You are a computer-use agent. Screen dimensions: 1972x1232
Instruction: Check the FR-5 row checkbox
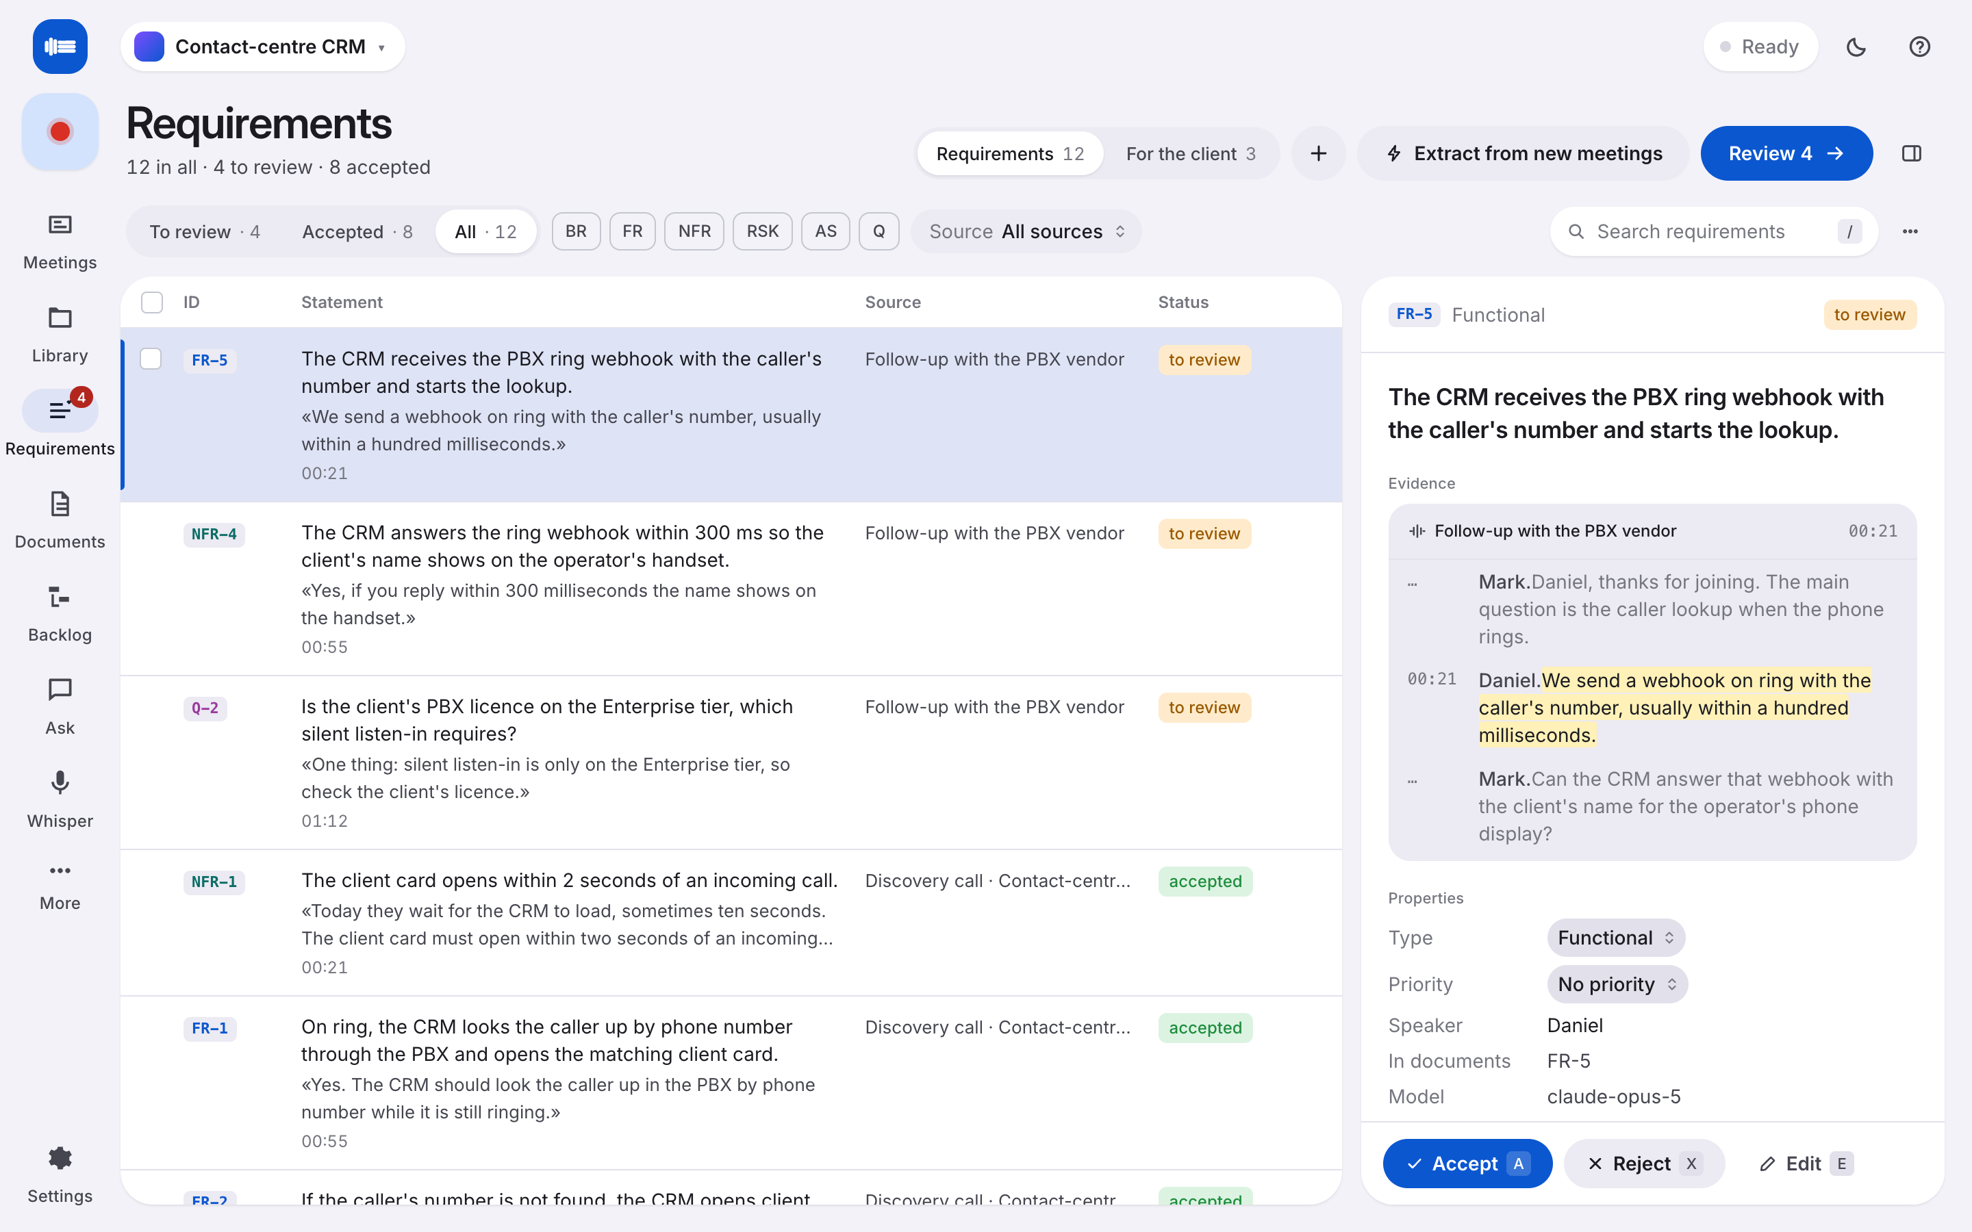tap(151, 359)
